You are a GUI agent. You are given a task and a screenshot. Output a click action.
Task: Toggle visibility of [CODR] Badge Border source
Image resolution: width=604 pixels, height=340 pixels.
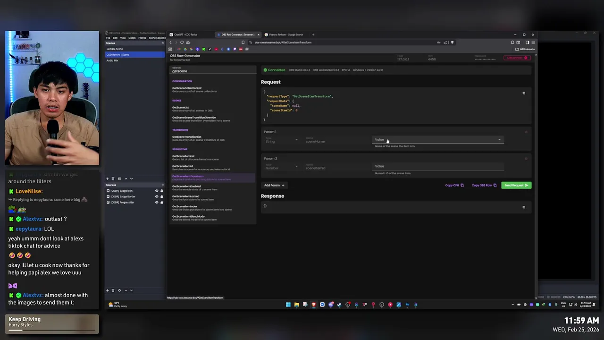(157, 196)
